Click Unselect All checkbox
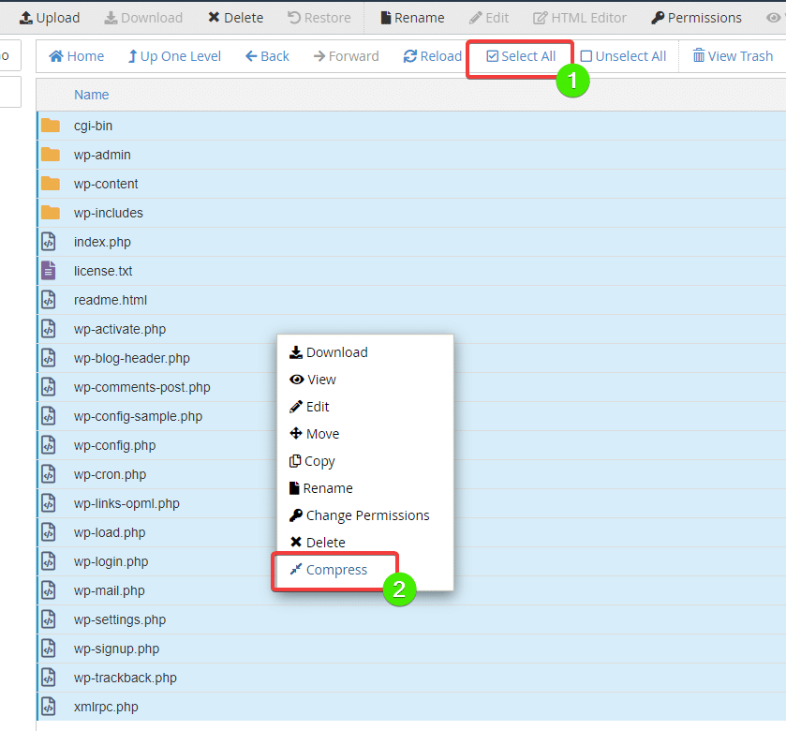This screenshot has width=786, height=731. (x=623, y=56)
